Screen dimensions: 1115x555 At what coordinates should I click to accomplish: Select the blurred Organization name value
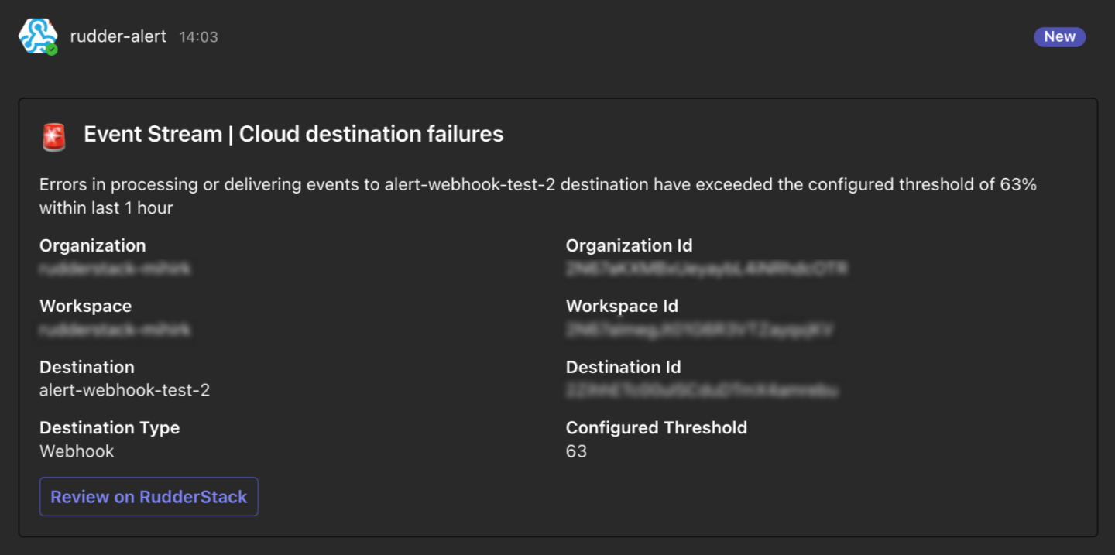[115, 269]
